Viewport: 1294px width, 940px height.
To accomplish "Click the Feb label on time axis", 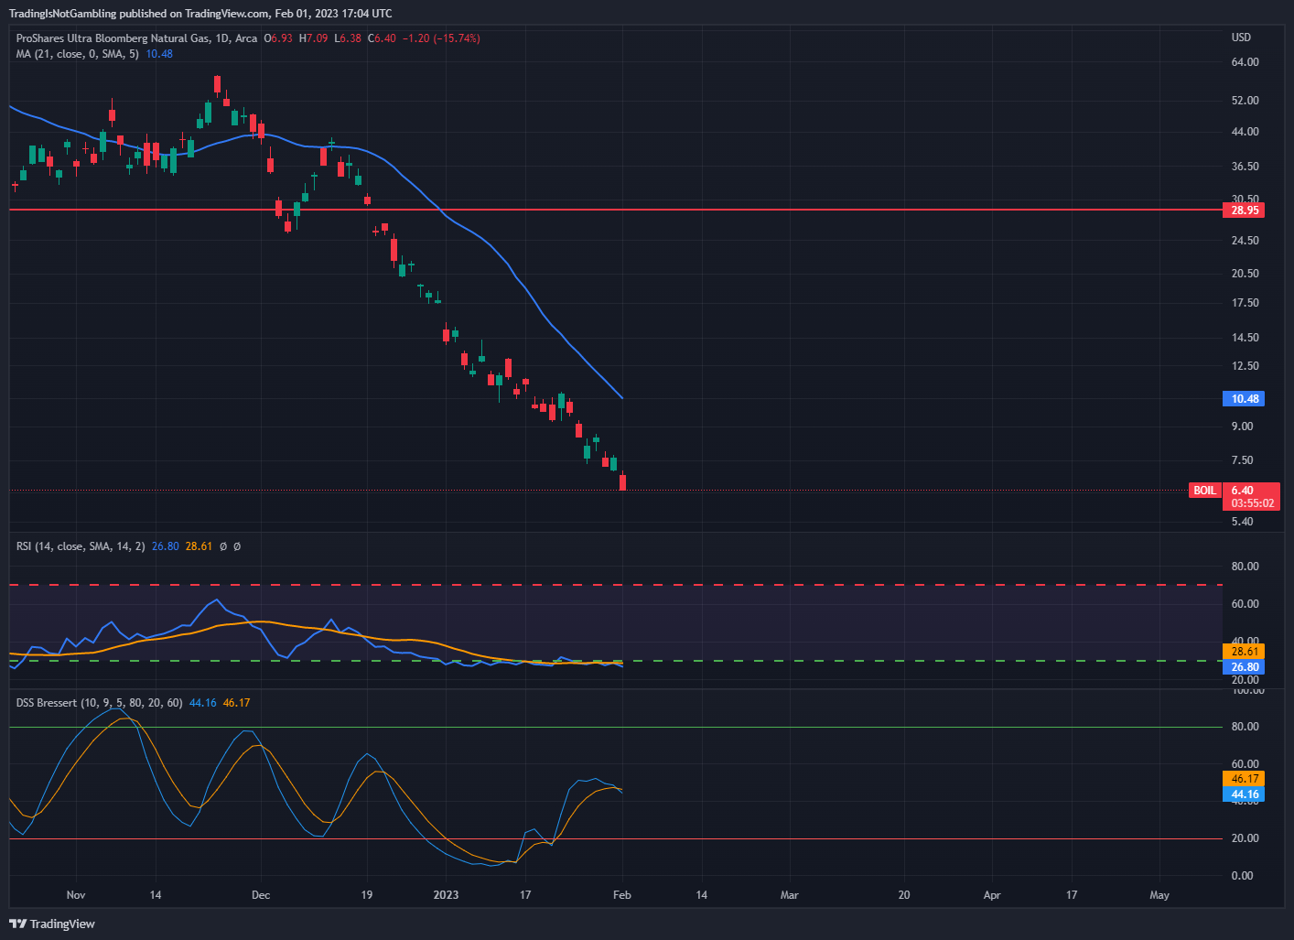I will click(622, 895).
